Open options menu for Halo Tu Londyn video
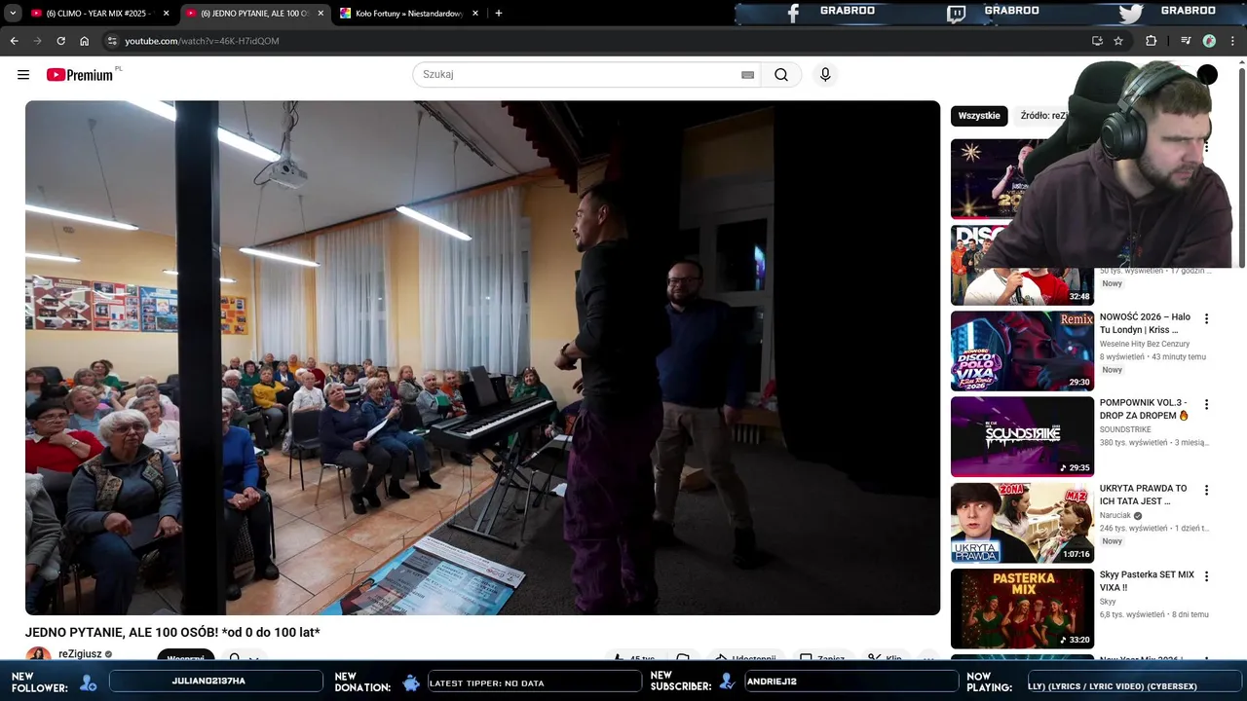This screenshot has height=701, width=1247. pos(1206,318)
